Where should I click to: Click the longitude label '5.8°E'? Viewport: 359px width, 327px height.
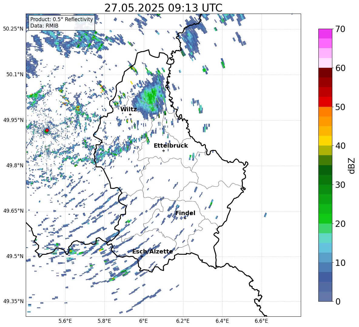pos(104,321)
